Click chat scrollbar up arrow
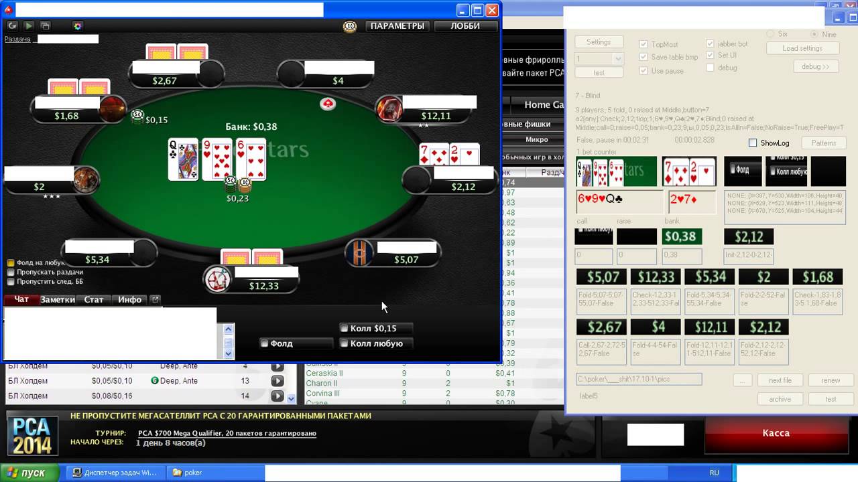Screen dimensions: 858x482 click(229, 329)
